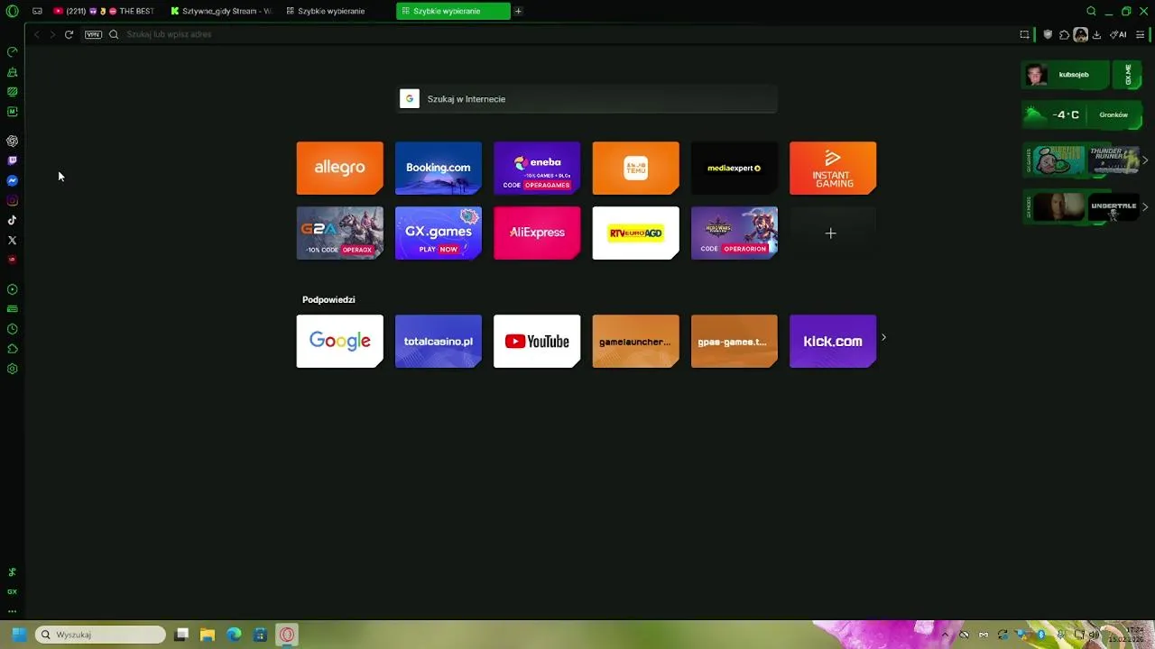Open the YouTube suggestion tile
Image resolution: width=1155 pixels, height=649 pixels.
pos(537,341)
